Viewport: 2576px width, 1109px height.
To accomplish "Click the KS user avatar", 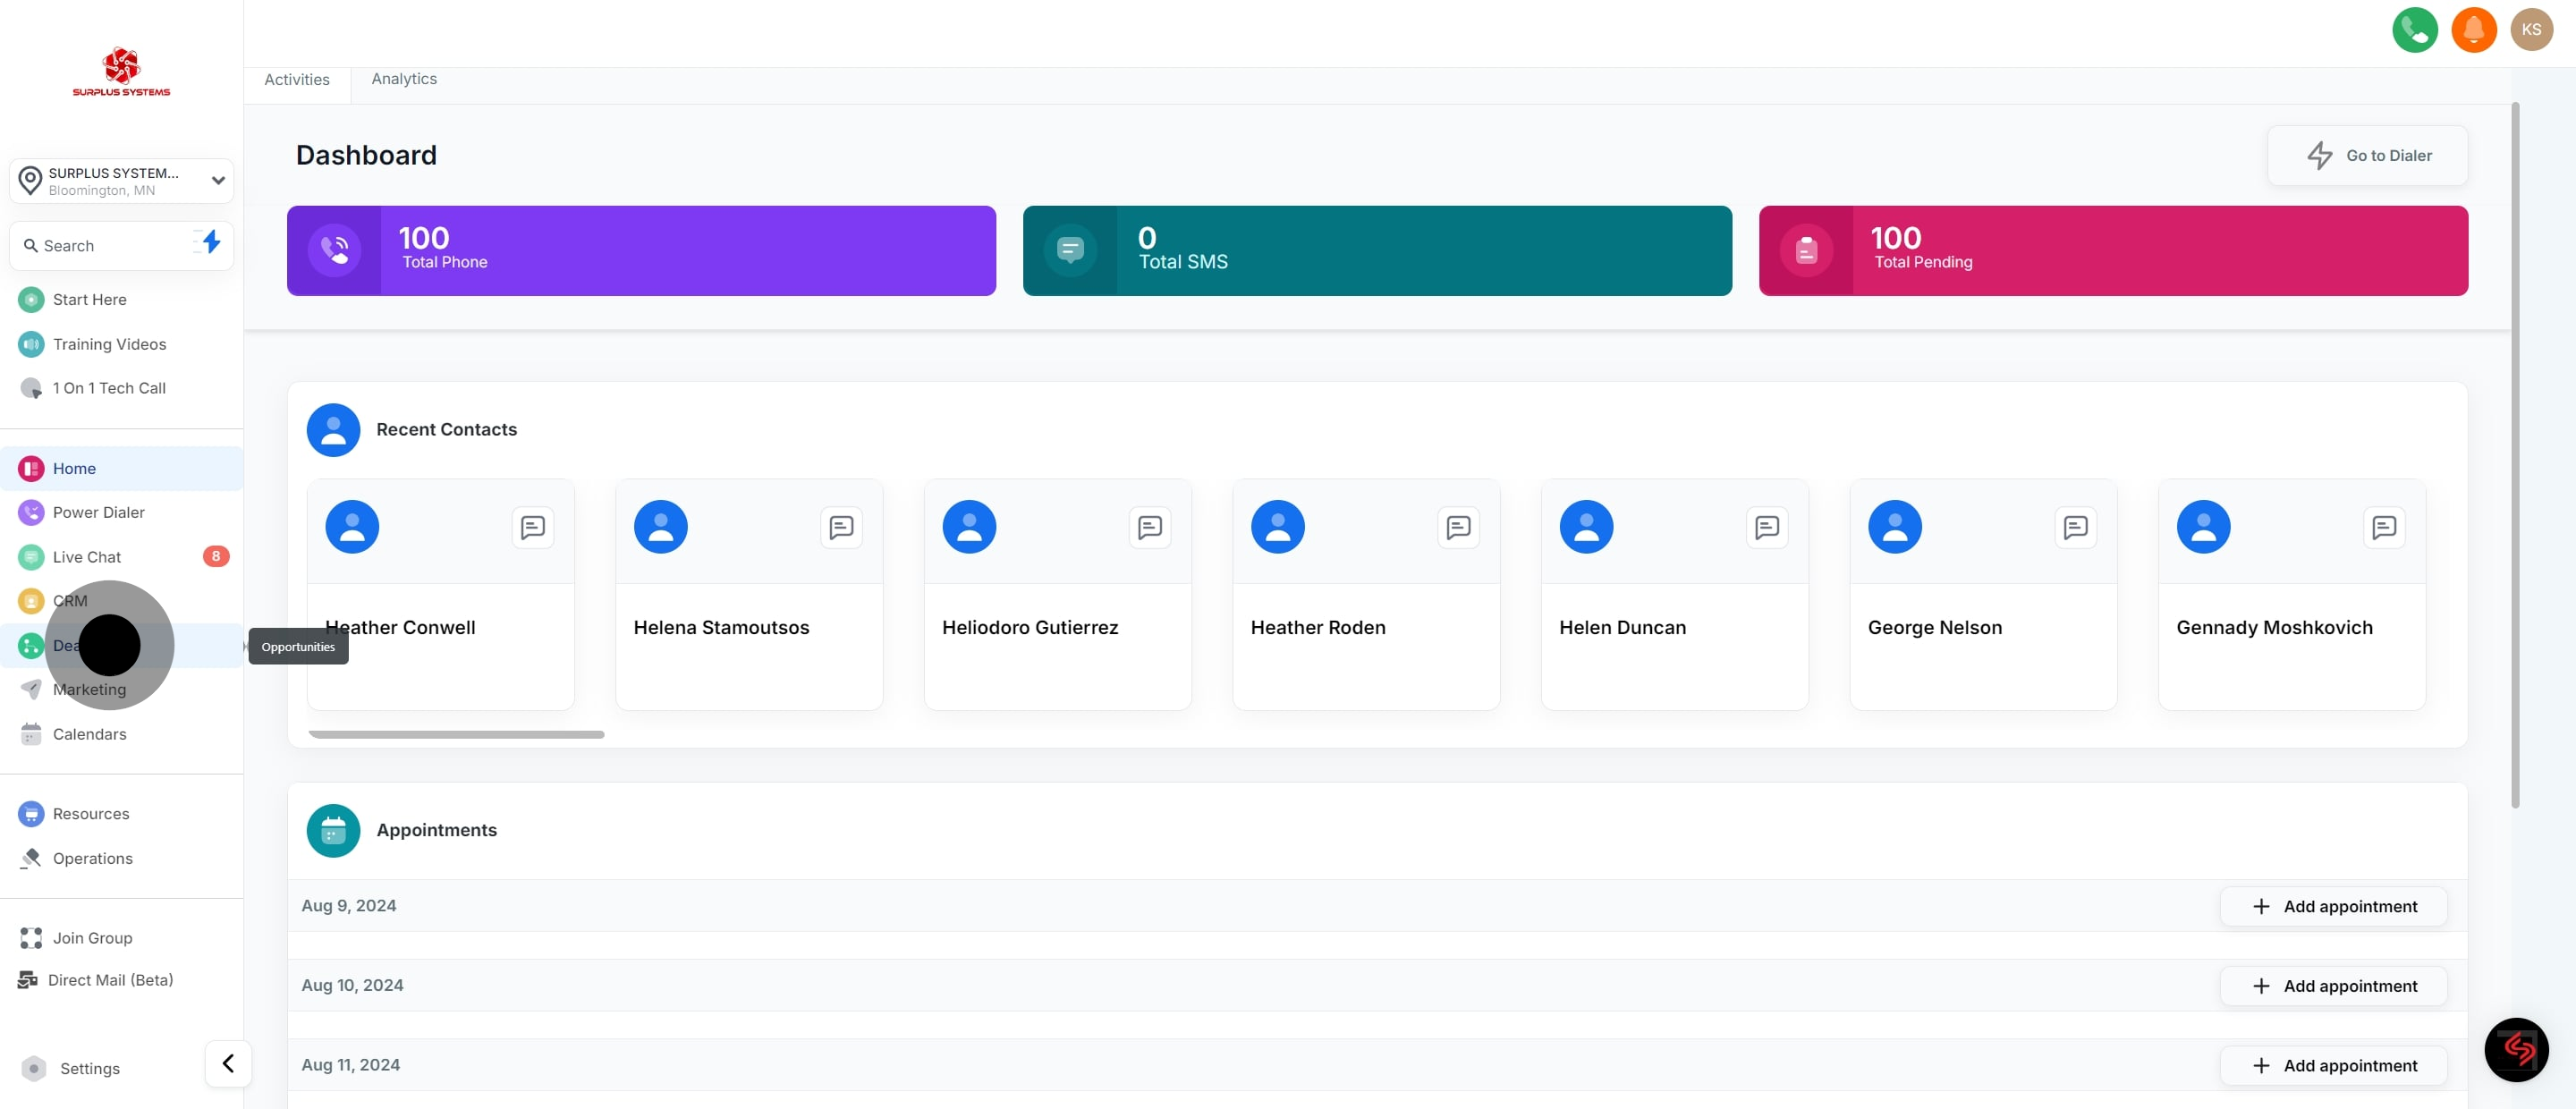I will (2531, 30).
